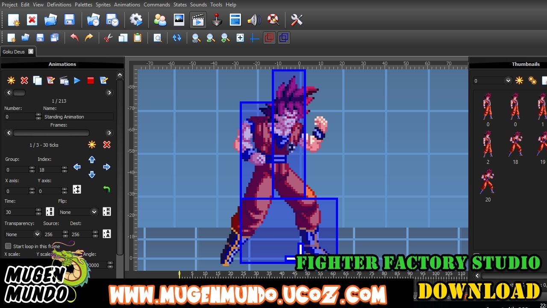Close the Goku Deus tab
Image resolution: width=547 pixels, height=308 pixels.
[31, 51]
